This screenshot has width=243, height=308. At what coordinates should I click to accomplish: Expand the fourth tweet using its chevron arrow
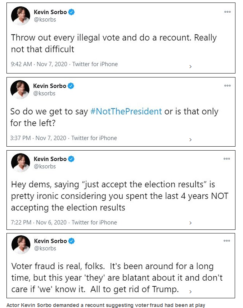tap(190, 291)
